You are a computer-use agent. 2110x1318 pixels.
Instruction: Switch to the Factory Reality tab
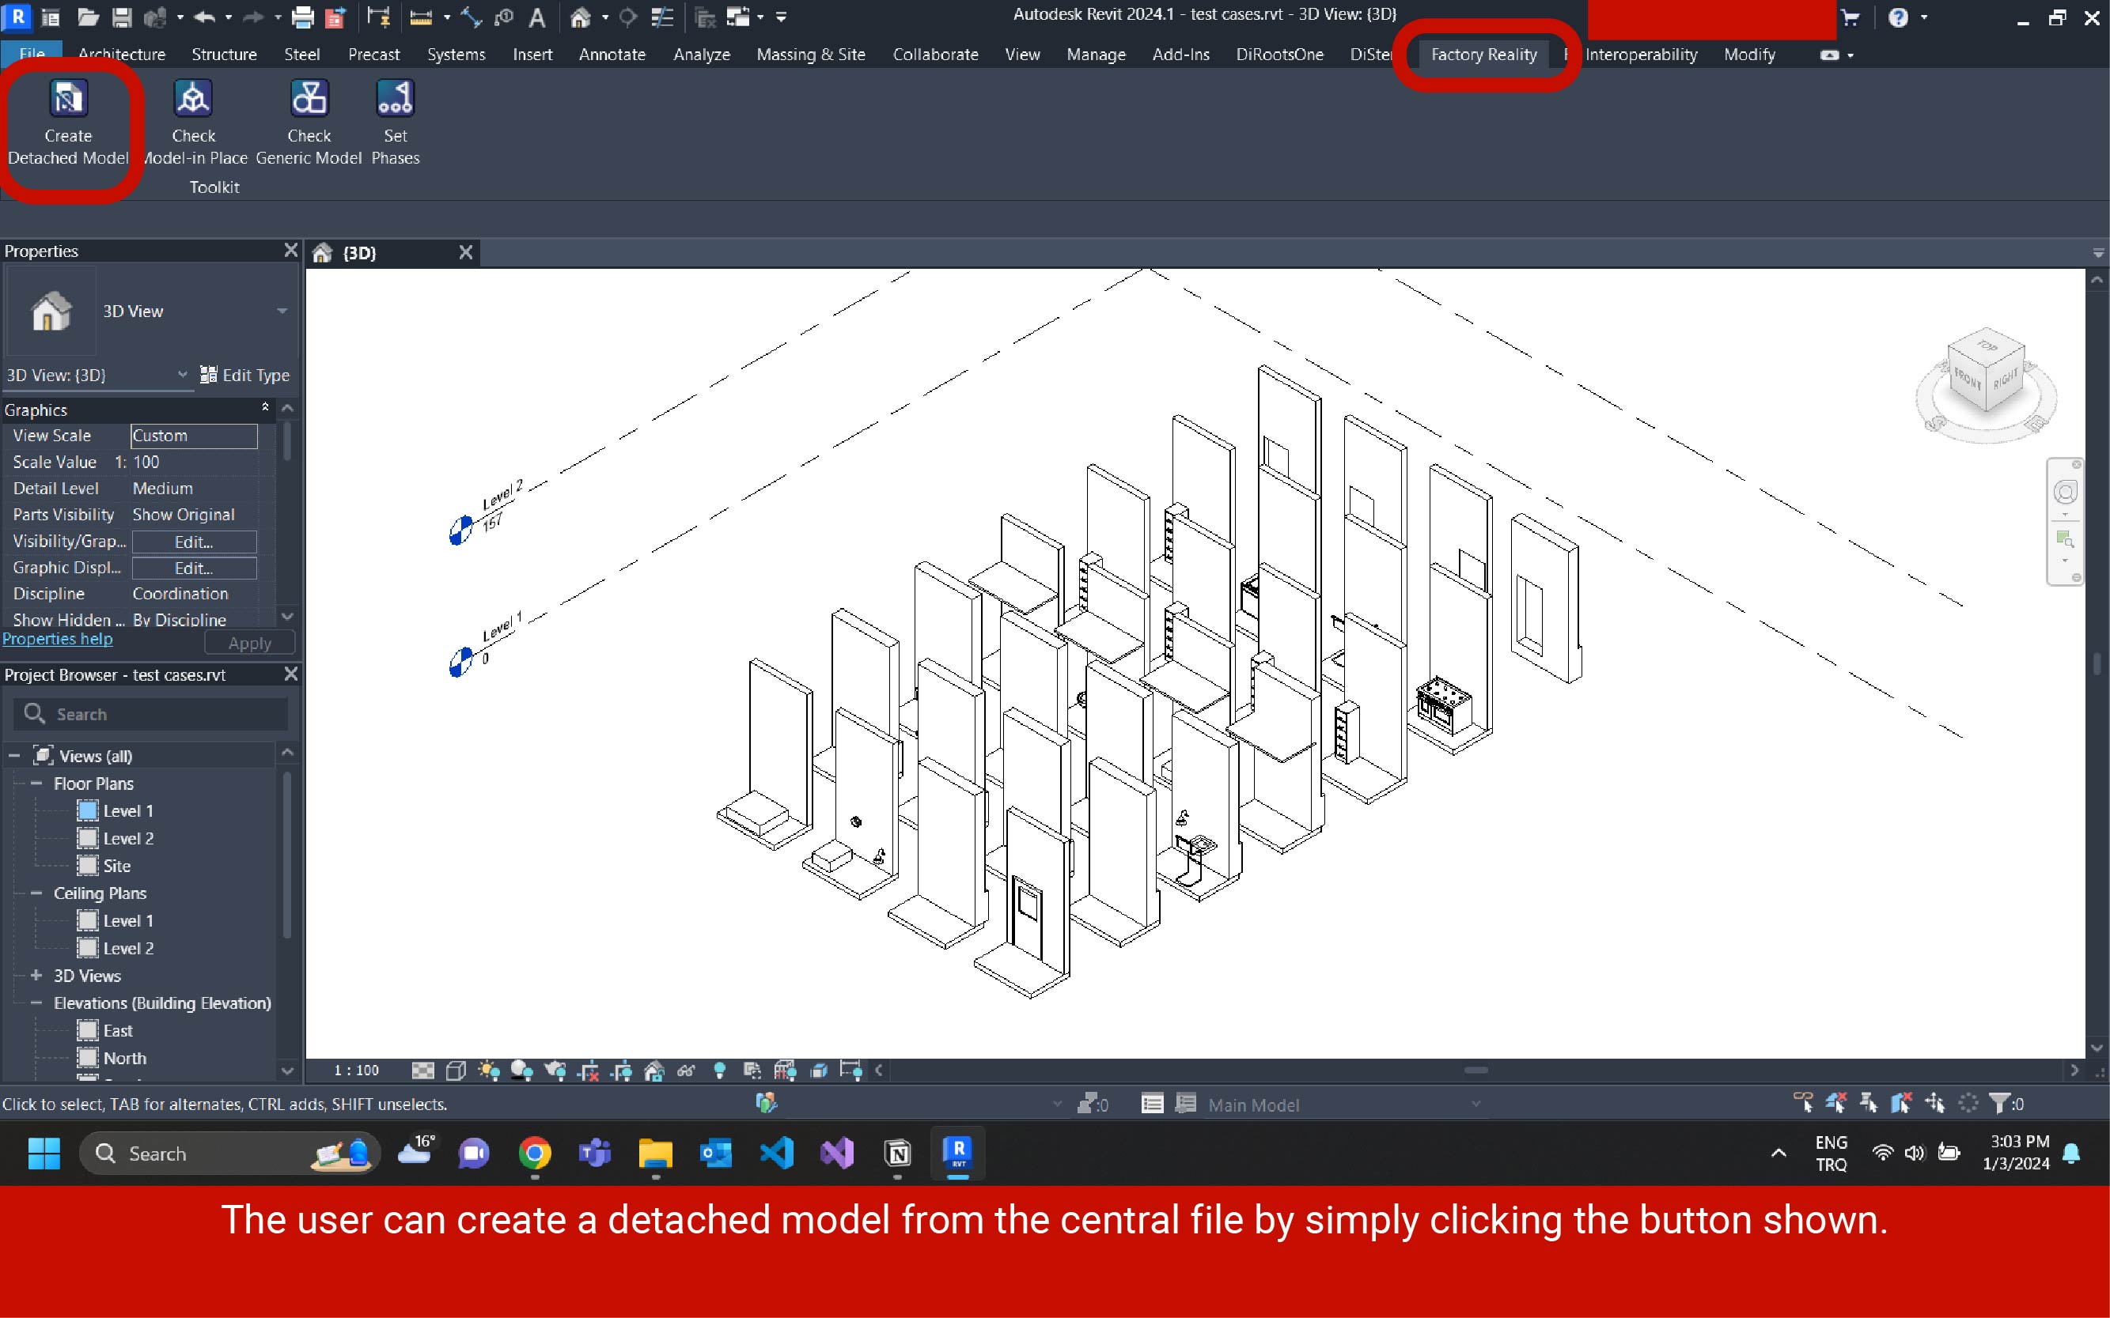[x=1483, y=54]
